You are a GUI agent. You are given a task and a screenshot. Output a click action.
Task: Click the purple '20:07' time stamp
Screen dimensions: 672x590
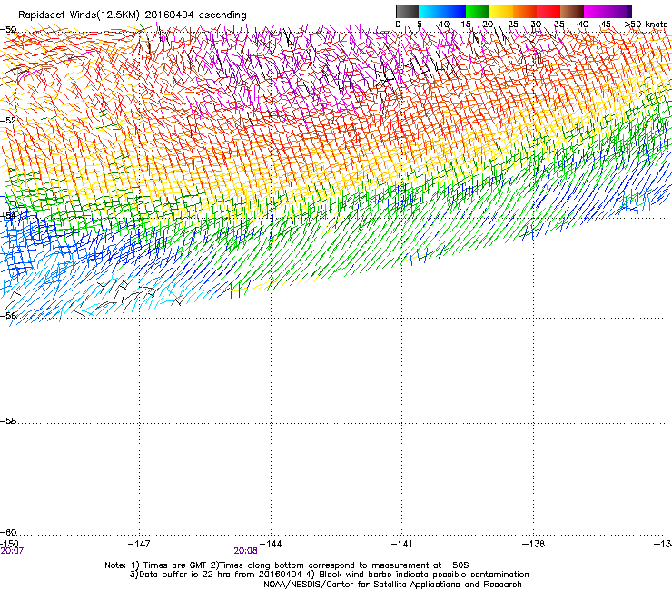[x=12, y=551]
